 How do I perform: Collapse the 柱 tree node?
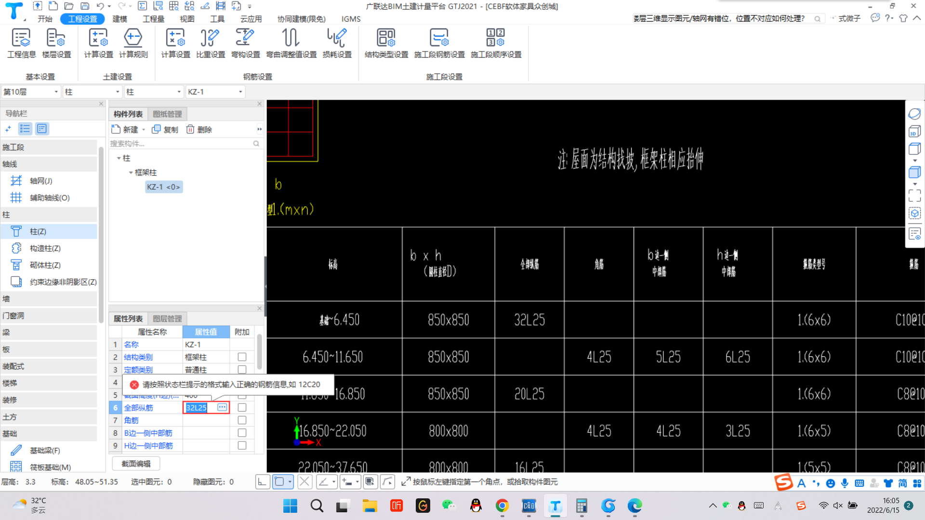[119, 158]
